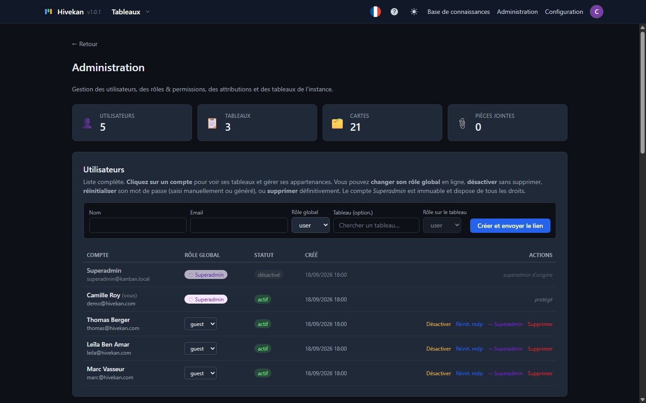Désactiver Thomas Berger's account
The image size is (646, 403).
[x=438, y=324]
